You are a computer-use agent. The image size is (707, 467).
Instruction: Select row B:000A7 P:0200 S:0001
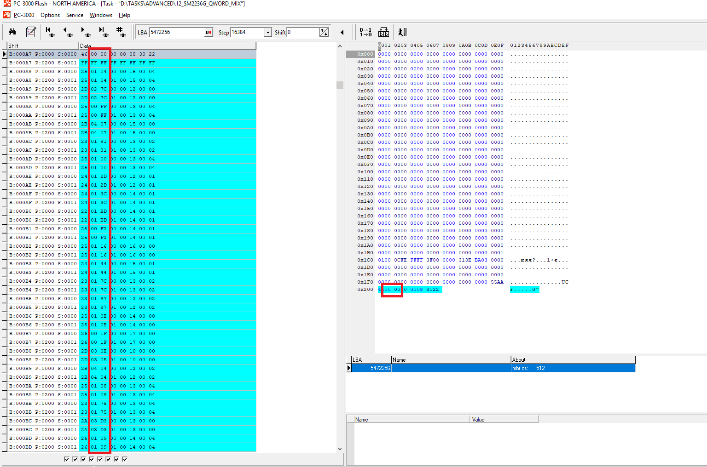point(132,63)
